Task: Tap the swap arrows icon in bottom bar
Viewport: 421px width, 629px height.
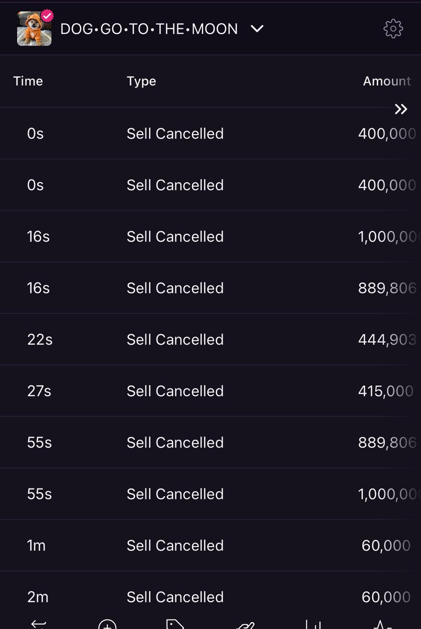Action: pos(39,624)
